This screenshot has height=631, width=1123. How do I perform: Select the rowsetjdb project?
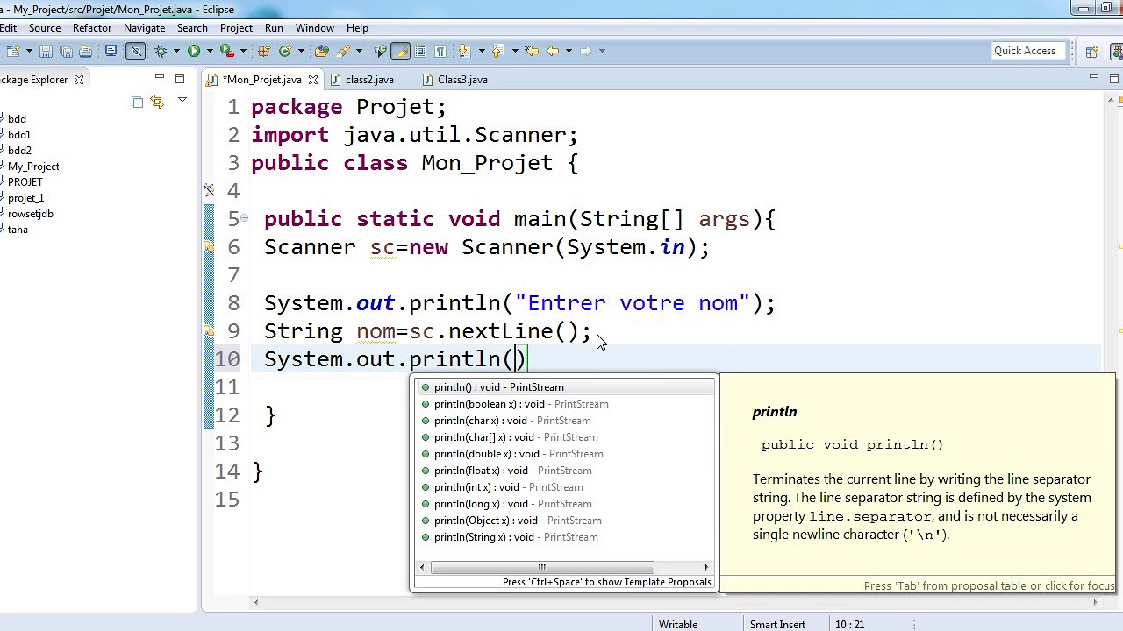click(30, 214)
